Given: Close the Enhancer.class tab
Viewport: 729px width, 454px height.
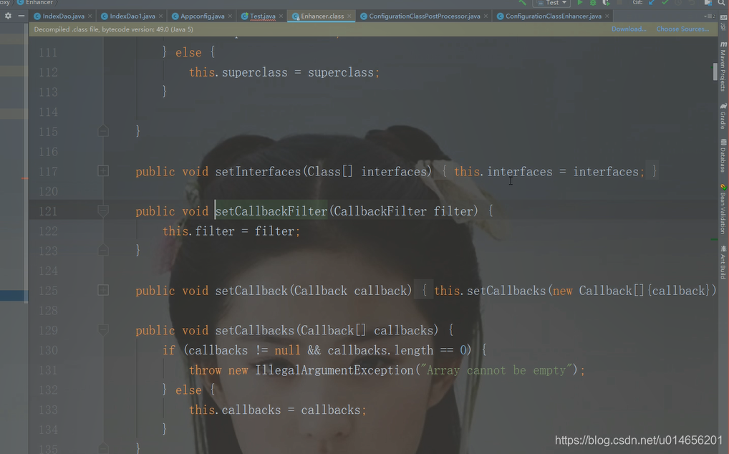Looking at the screenshot, I should (349, 16).
